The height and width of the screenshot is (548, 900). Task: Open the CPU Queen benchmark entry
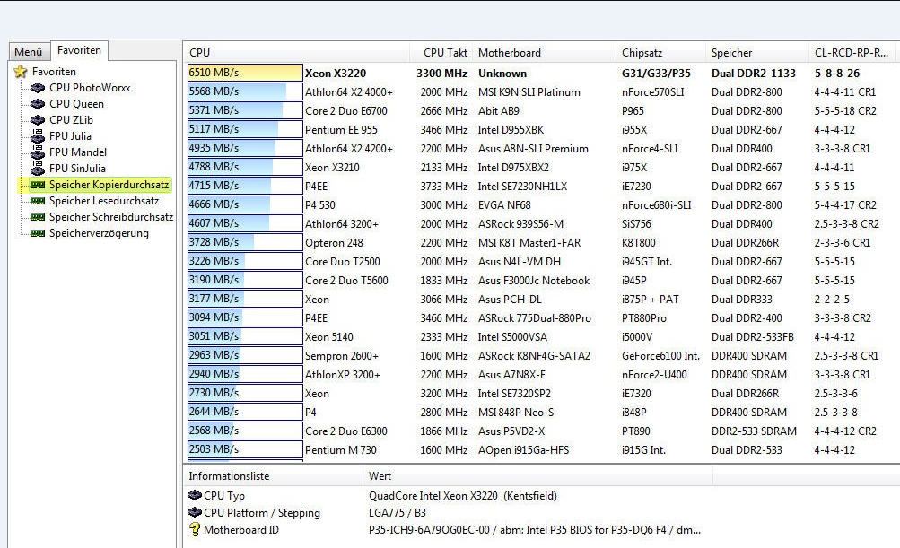tap(76, 104)
